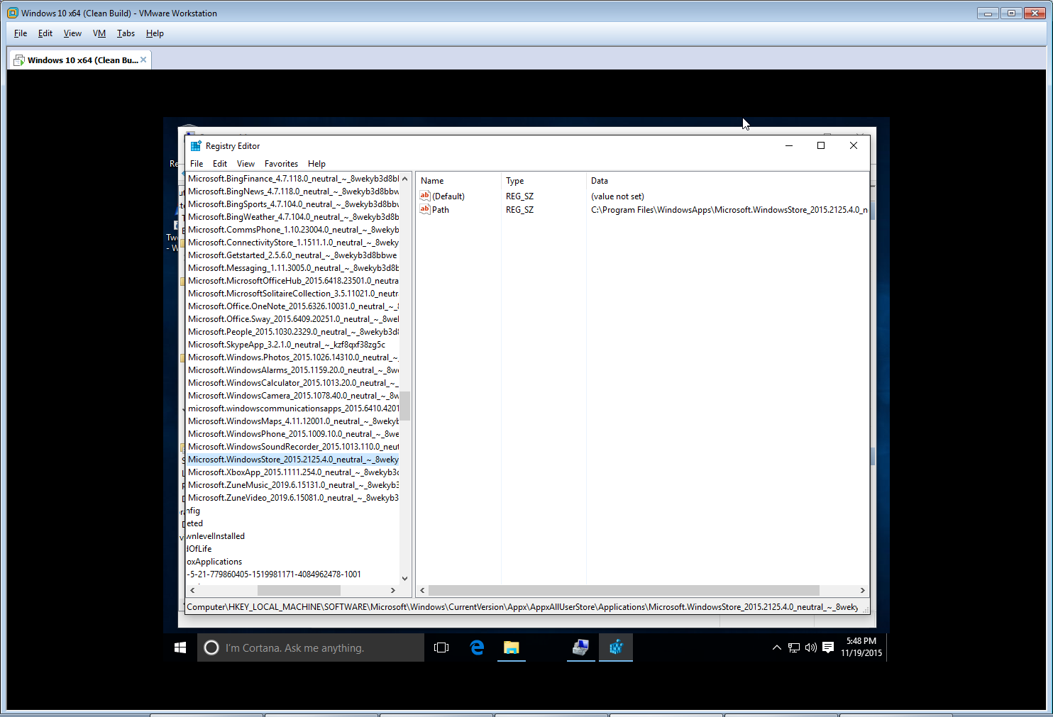
Task: Click the (Default) value string icon
Action: click(x=425, y=196)
